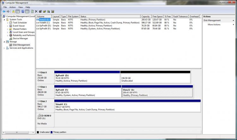Click the tree scrollbar right arrow
Image resolution: width=237 pixels, height=140 pixels.
(33, 132)
